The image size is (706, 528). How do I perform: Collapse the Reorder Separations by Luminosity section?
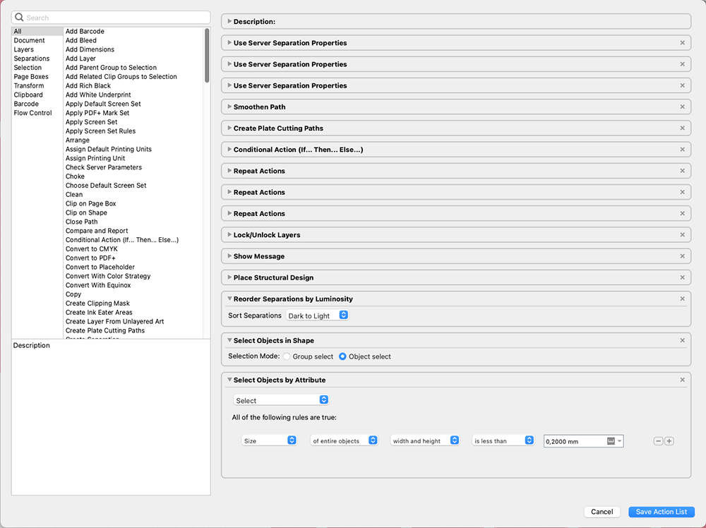(x=229, y=299)
